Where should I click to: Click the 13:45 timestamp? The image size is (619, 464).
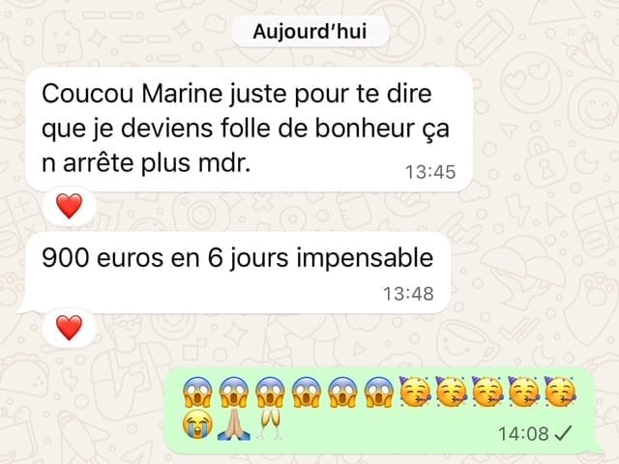[430, 172]
